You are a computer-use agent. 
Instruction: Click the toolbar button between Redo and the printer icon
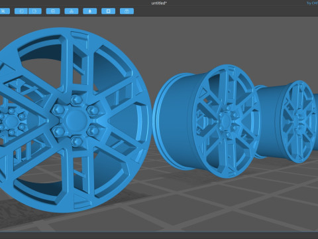(53, 11)
